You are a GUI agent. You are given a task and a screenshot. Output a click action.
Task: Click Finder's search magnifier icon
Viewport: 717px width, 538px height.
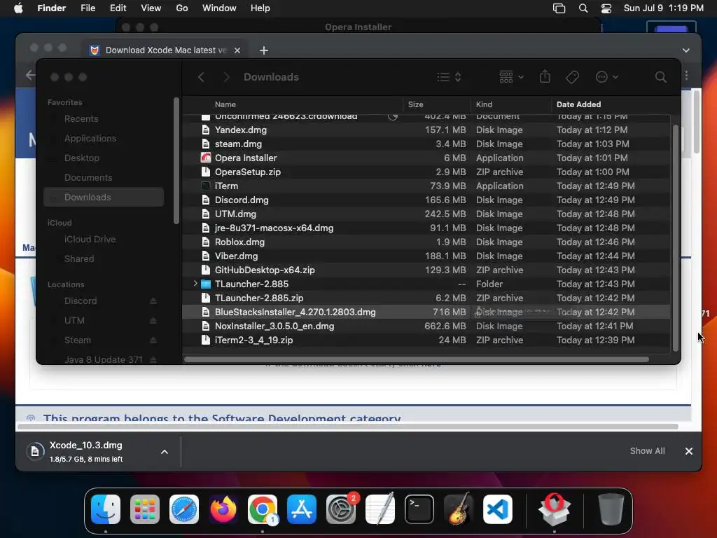pyautogui.click(x=660, y=77)
